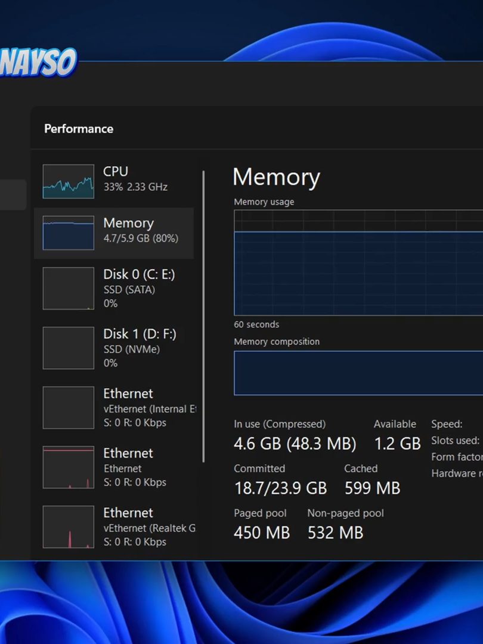Click the "Speed:" label
Image resolution: width=483 pixels, height=644 pixels.
(447, 424)
